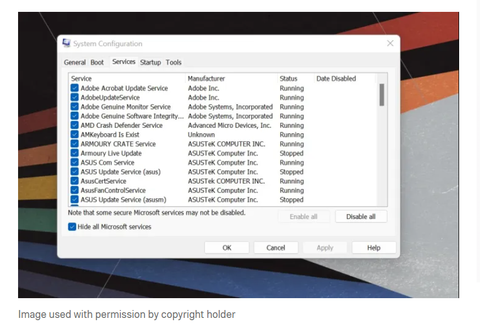
Task: Toggle Adobe Genuine Software Integrity checkbox
Action: (75, 116)
